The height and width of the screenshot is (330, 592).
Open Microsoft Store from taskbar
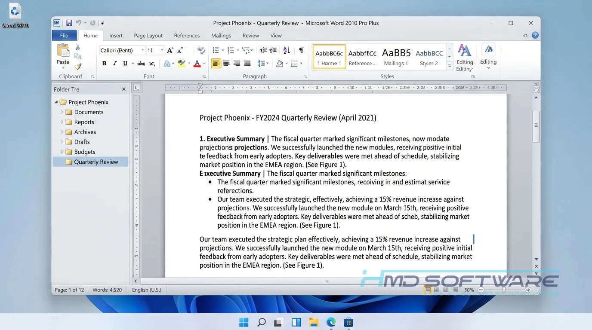tap(348, 322)
